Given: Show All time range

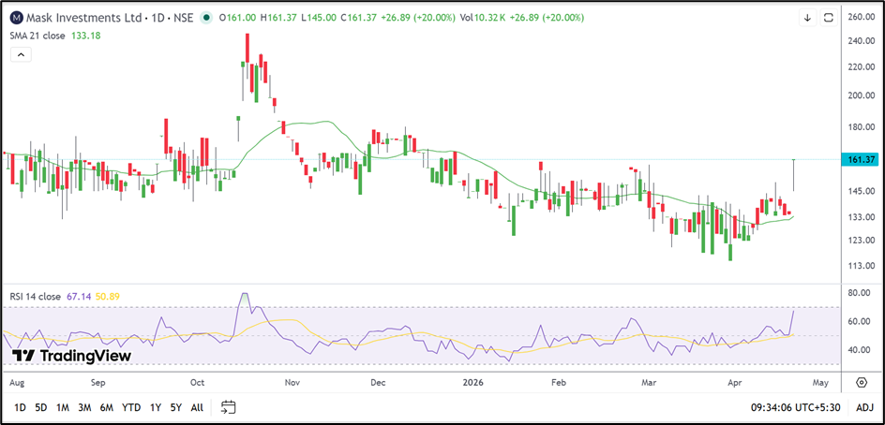Looking at the screenshot, I should (197, 407).
